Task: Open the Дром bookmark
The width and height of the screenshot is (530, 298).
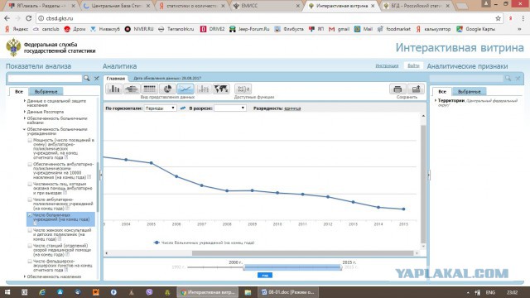Action: (x=75, y=29)
